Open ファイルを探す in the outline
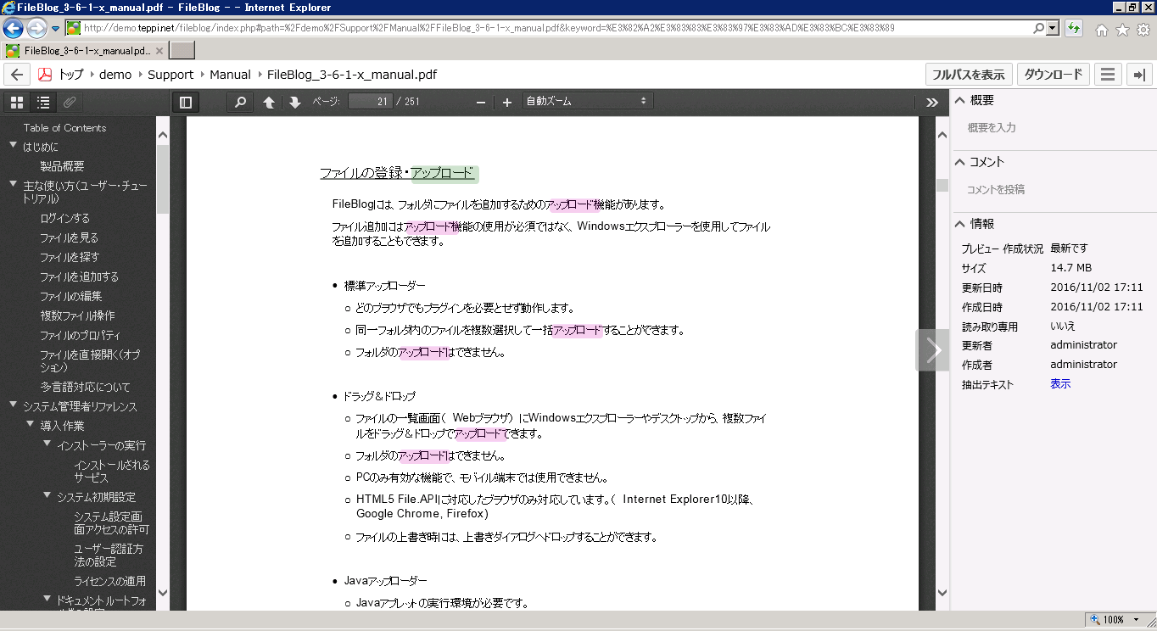1157x631 pixels. 70,257
